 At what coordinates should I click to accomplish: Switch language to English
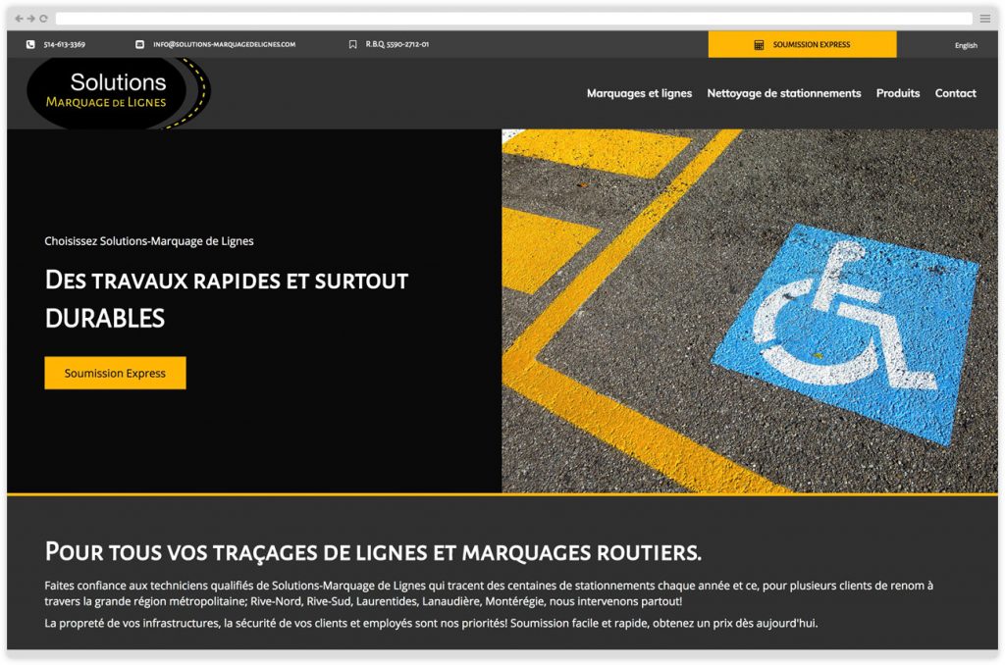coord(966,45)
